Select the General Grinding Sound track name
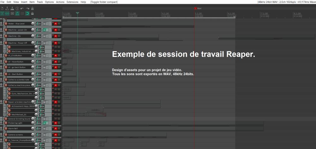The image size is (316, 149). click(x=19, y=119)
